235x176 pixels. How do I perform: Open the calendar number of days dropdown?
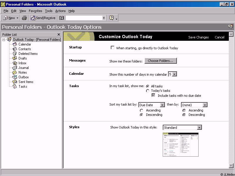(174, 74)
